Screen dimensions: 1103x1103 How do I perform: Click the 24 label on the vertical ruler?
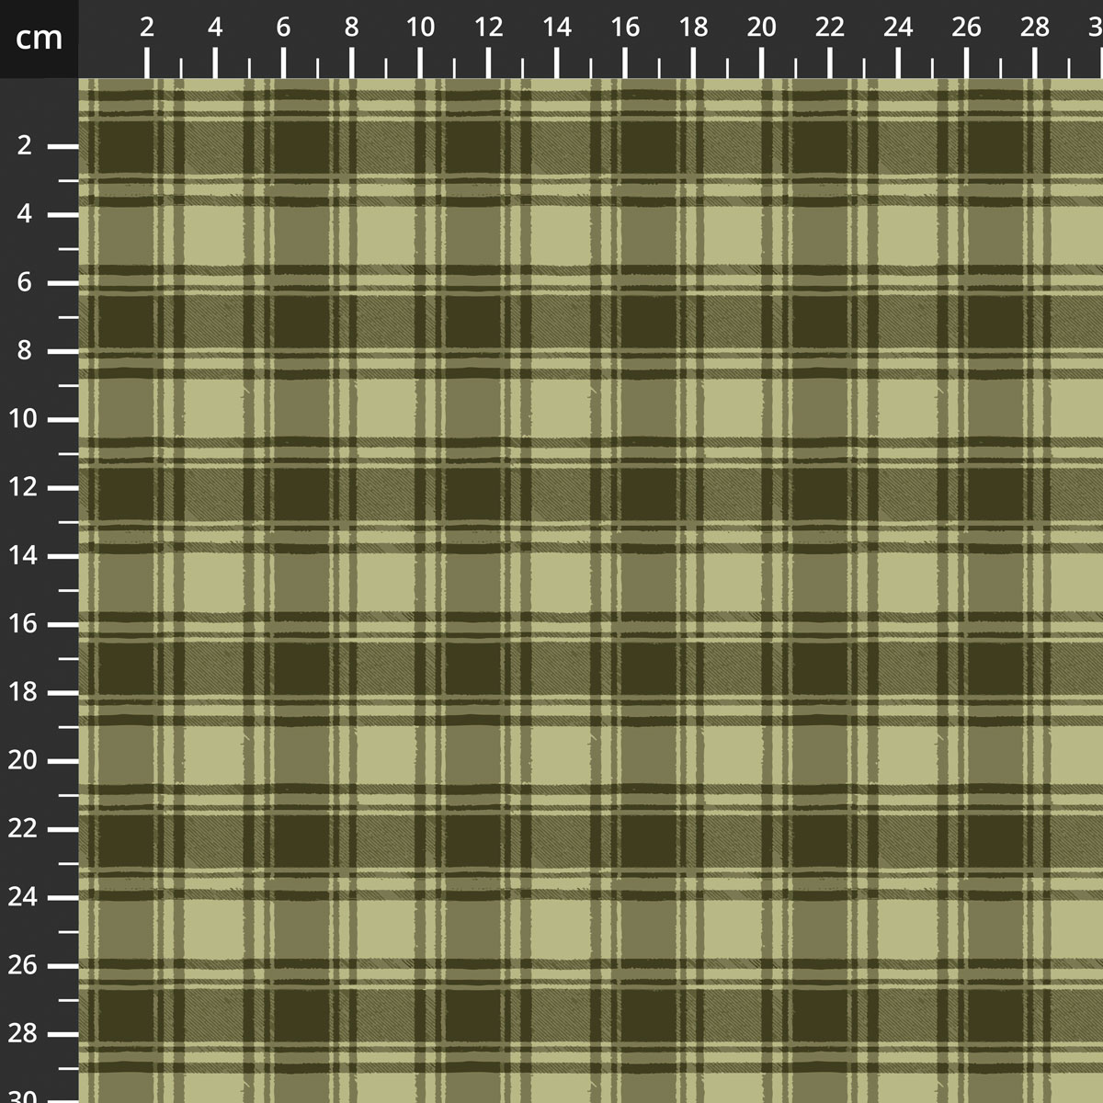[24, 897]
